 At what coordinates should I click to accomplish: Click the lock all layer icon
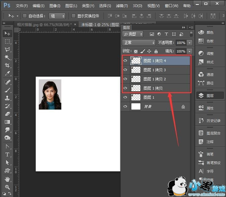[x=156, y=51]
